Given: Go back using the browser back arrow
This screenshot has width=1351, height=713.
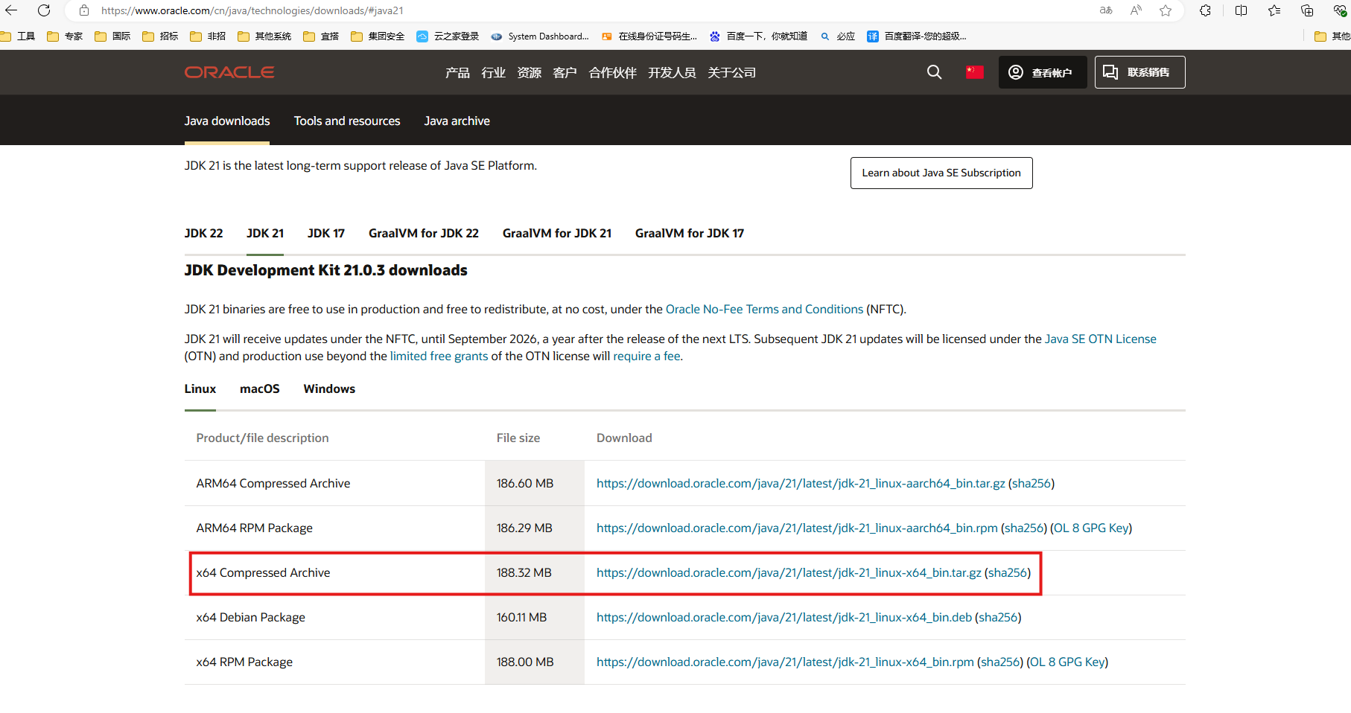Looking at the screenshot, I should 11,10.
